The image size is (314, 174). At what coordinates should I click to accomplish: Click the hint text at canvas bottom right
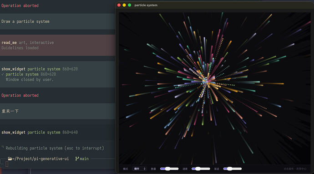tap(295, 169)
